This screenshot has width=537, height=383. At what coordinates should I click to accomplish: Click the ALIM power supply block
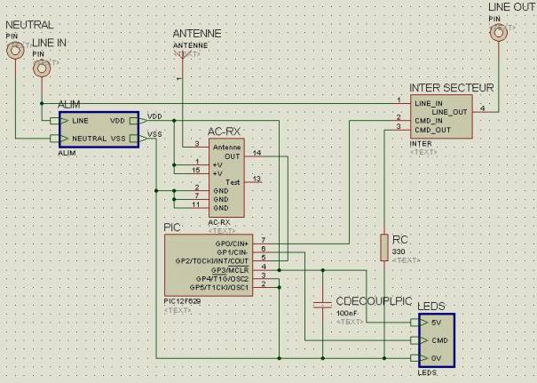click(x=99, y=130)
